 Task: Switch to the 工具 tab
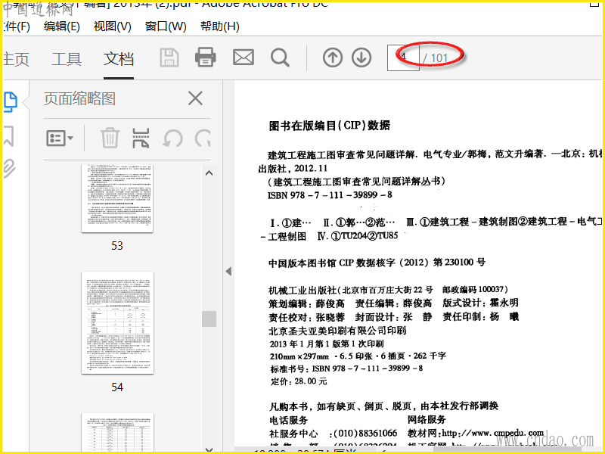pyautogui.click(x=67, y=59)
